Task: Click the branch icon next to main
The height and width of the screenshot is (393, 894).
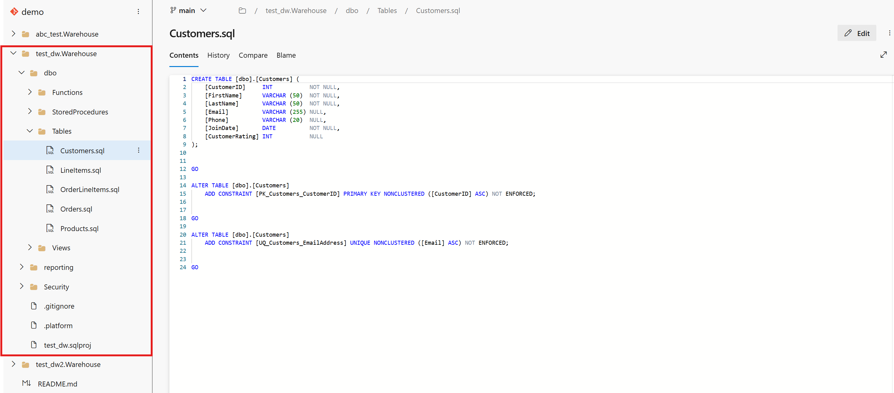Action: point(173,11)
